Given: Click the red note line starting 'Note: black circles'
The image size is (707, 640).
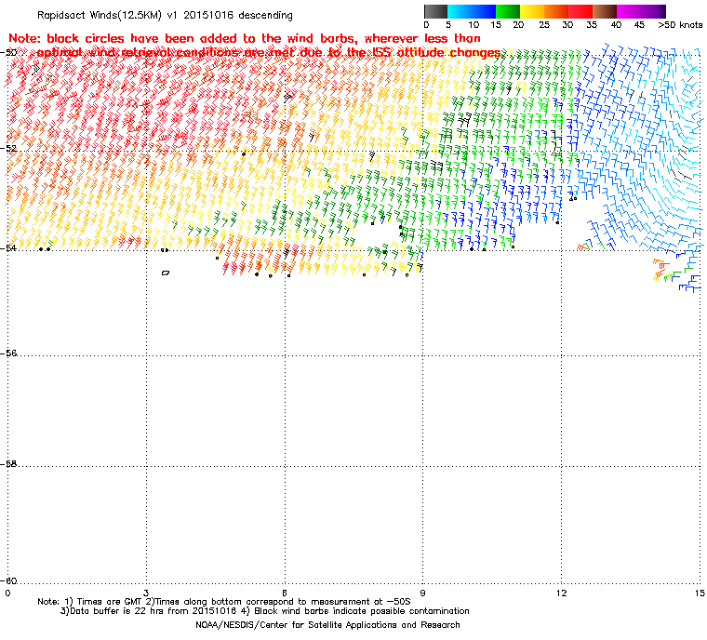Looking at the screenshot, I should (x=245, y=39).
